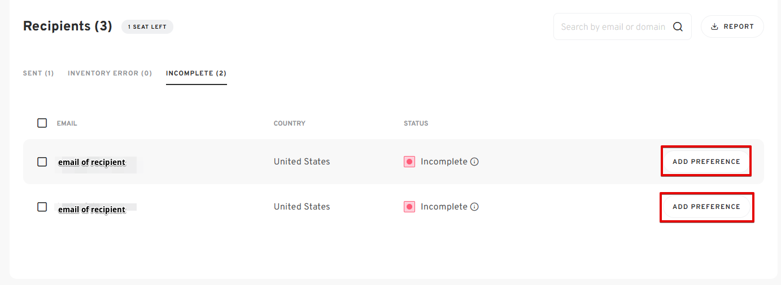
Task: Click Add Preference for the second recipient
Action: [x=706, y=207]
